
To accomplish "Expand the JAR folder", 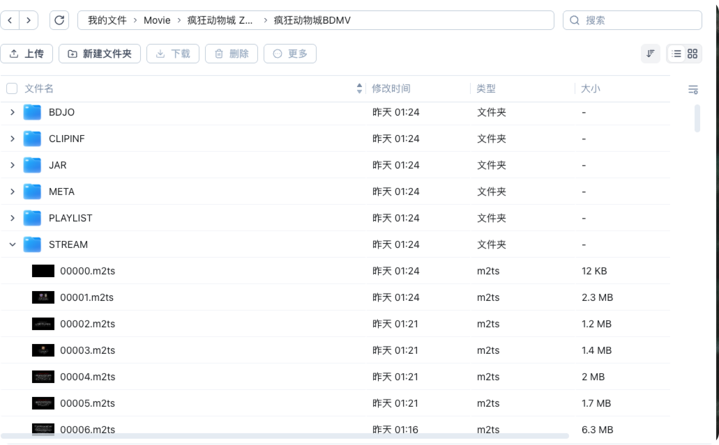I will [x=13, y=165].
